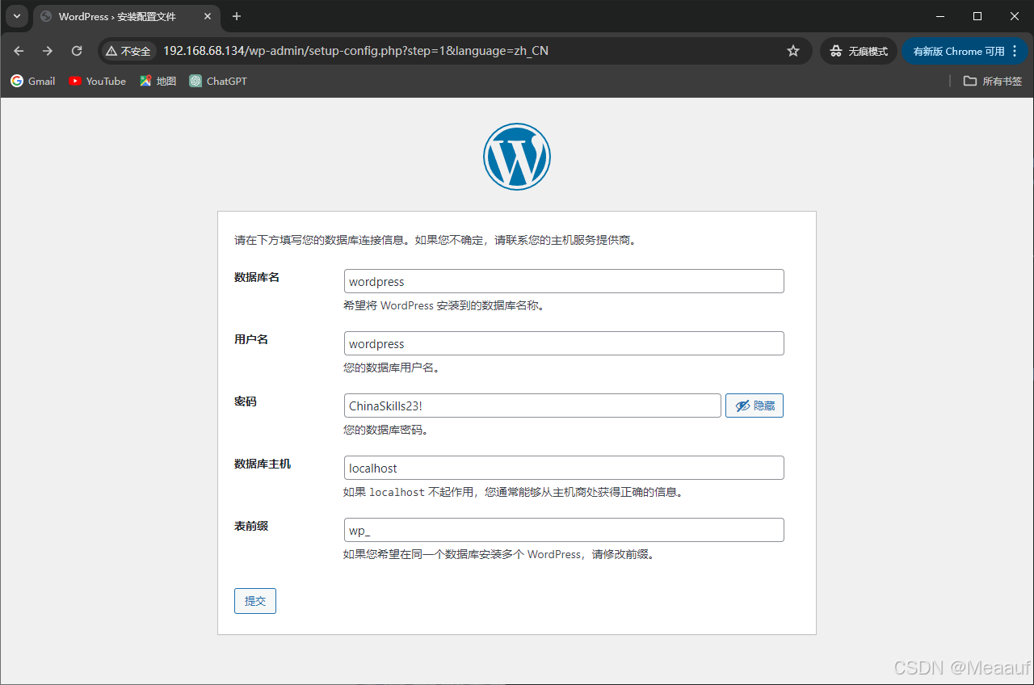Viewport: 1034px width, 685px height.
Task: Click the 不安全 site security badge
Action: (128, 51)
